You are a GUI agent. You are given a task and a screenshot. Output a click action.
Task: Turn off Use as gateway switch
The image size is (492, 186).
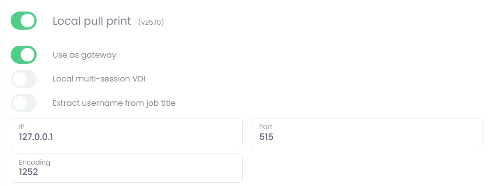click(23, 55)
